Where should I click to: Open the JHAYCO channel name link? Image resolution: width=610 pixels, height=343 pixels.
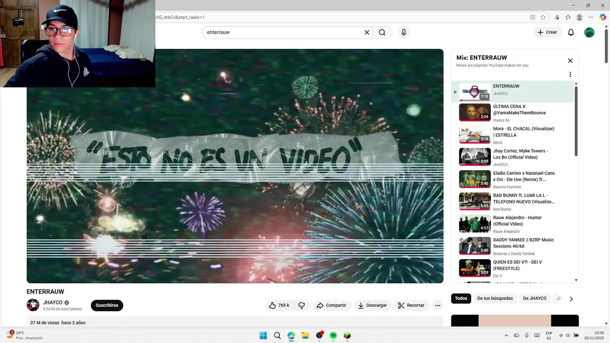[x=52, y=303]
